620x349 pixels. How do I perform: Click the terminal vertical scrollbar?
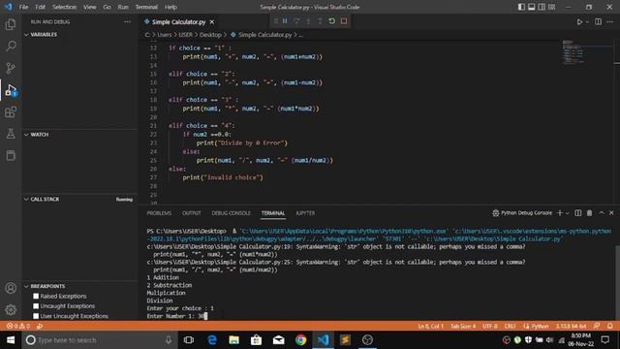[617, 282]
